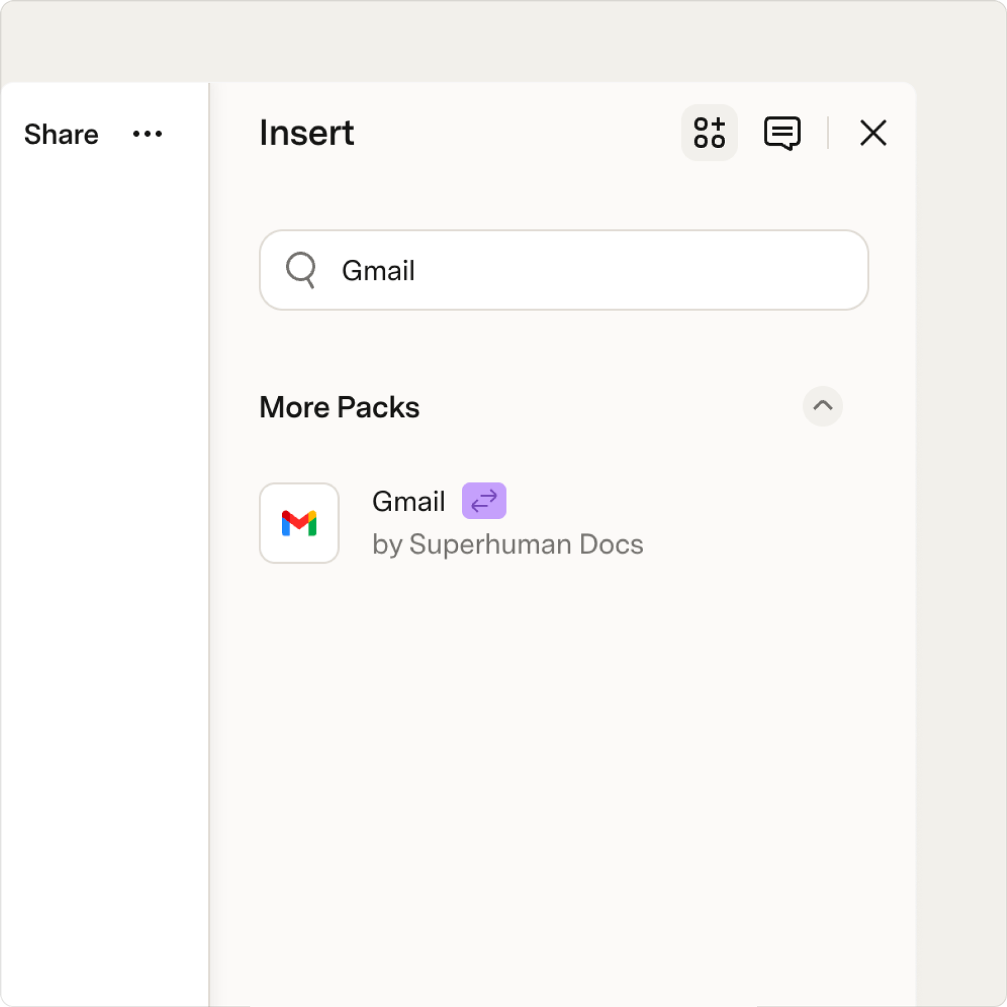The height and width of the screenshot is (1007, 1007).
Task: Open the comments panel icon
Action: (782, 133)
